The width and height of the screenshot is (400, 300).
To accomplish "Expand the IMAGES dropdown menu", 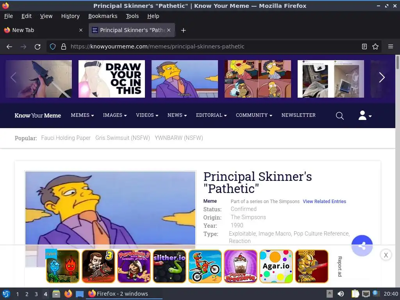I will click(x=115, y=115).
